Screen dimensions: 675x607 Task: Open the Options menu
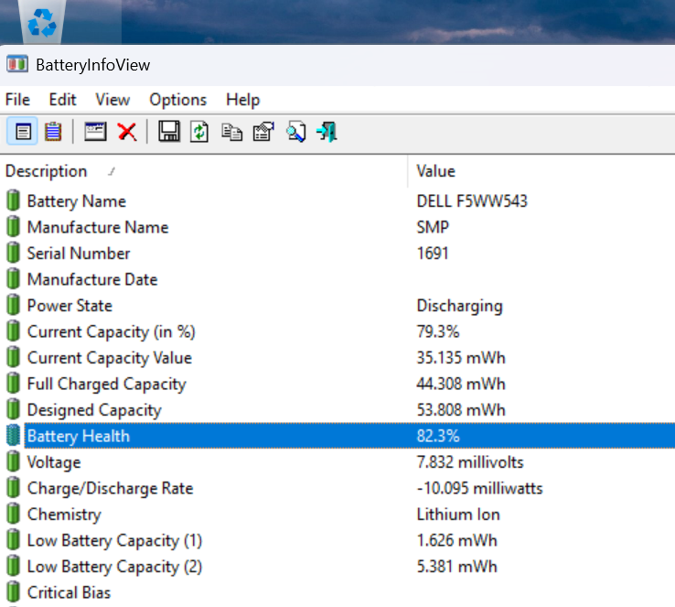(177, 100)
